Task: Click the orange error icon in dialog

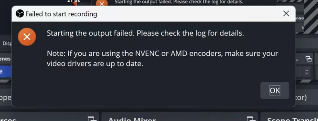Action: pyautogui.click(x=27, y=37)
